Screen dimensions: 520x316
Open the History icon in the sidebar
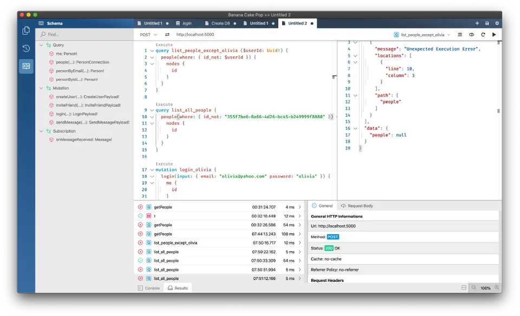point(26,48)
